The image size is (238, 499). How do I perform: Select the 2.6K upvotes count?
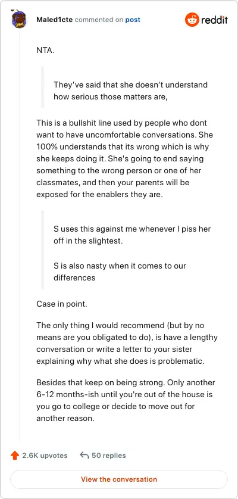pos(45,456)
